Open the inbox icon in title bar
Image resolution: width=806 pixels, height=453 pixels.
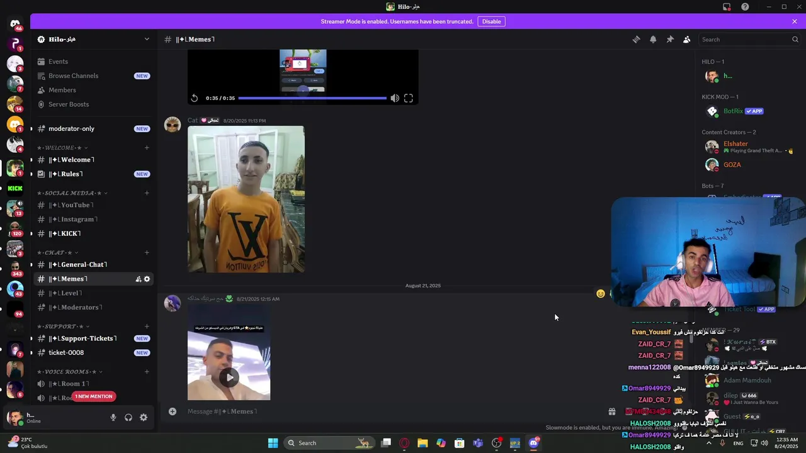pos(727,7)
